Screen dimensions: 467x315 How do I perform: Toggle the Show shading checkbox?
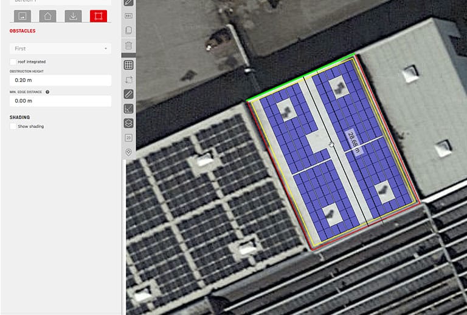[x=13, y=126]
